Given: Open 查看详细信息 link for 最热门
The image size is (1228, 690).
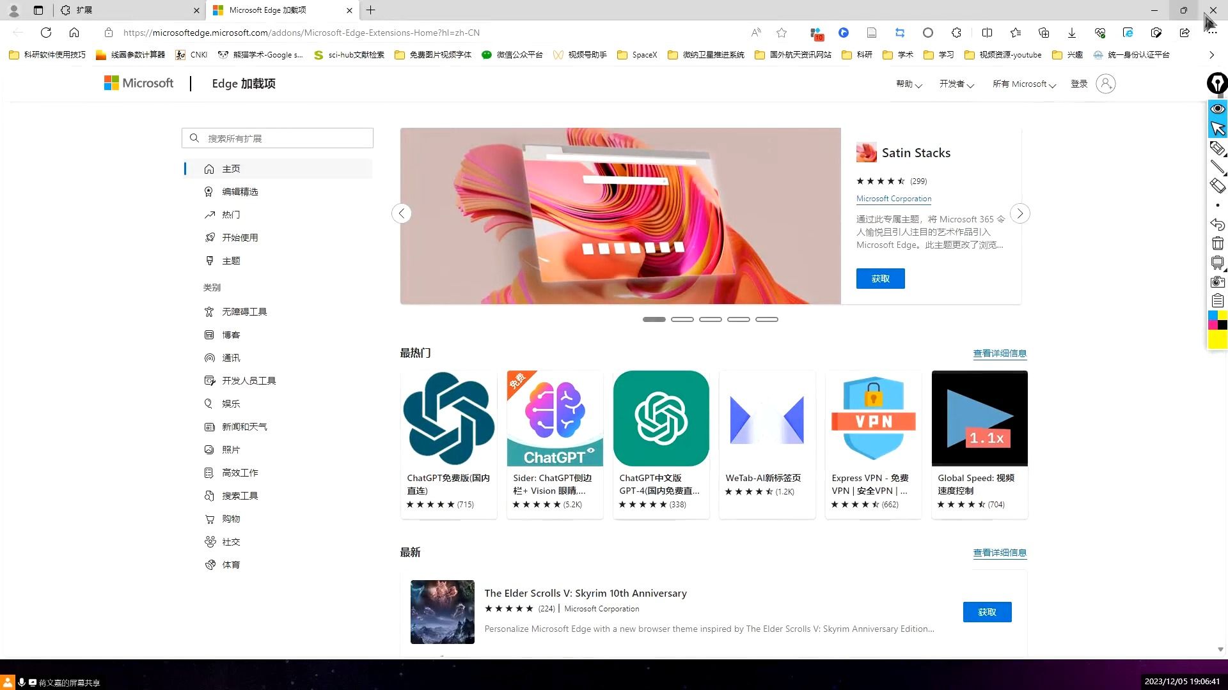Looking at the screenshot, I should 1000,353.
